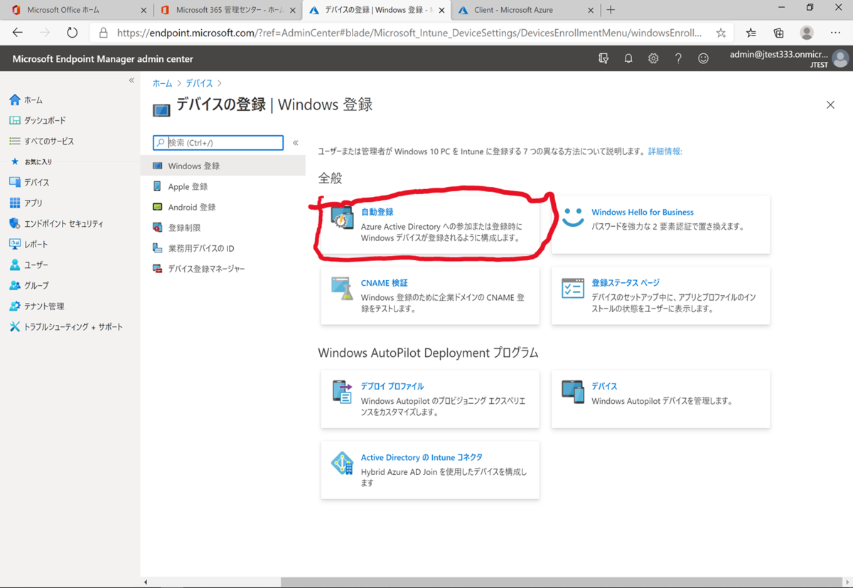853x588 pixels.
Task: Open the Autopilot デバイス tile
Action: point(604,386)
